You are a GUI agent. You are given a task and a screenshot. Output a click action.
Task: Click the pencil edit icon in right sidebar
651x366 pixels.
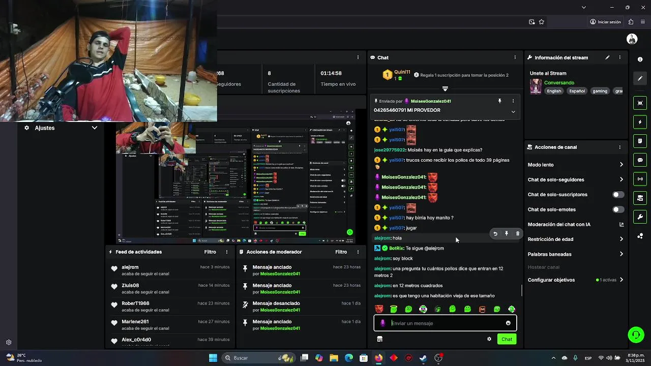640,78
